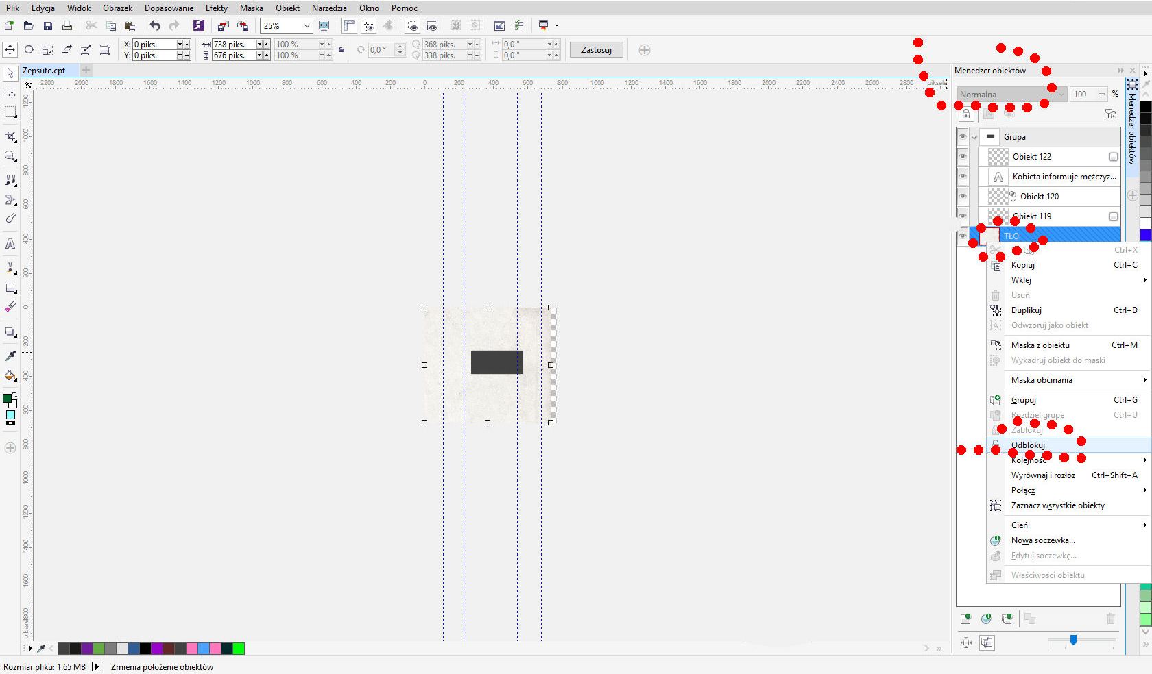Hide the Grupa layer using eye icon
1152x674 pixels.
pyautogui.click(x=963, y=137)
